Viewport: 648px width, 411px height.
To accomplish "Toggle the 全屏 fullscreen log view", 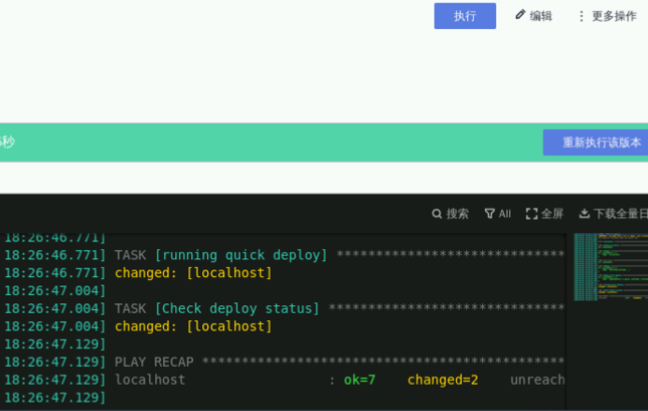I will pos(532,213).
